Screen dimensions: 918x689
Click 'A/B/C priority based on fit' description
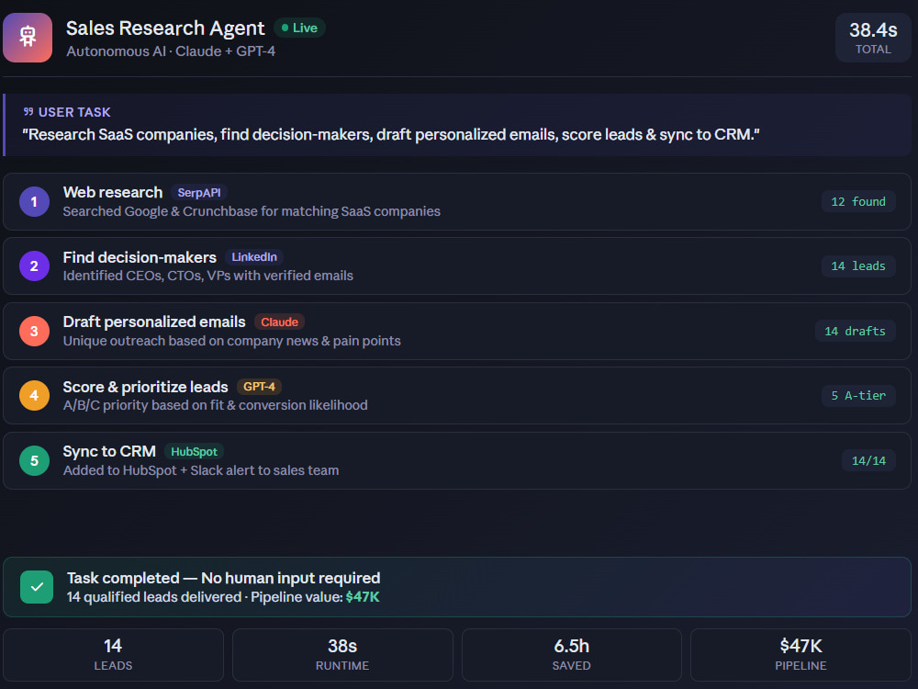[215, 405]
